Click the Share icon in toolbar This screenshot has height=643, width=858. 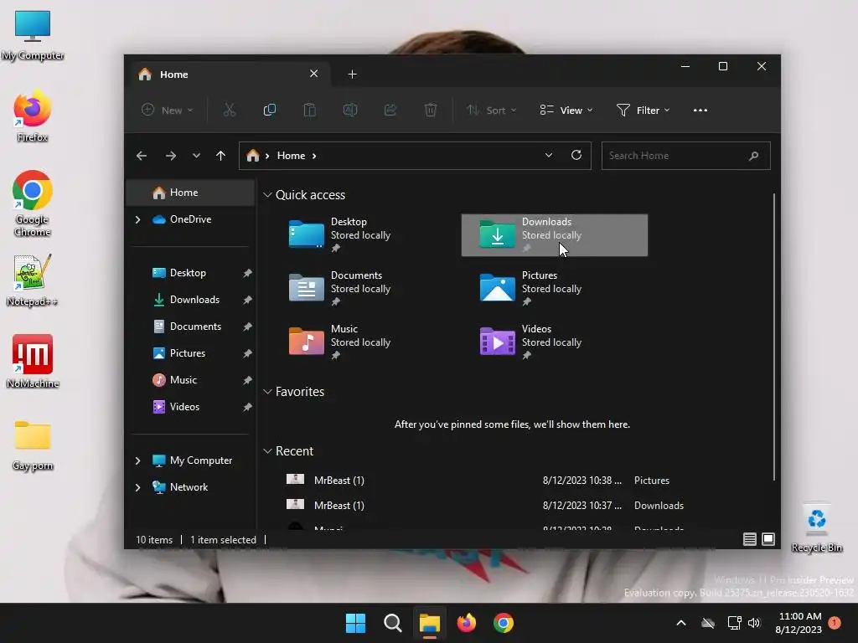[390, 110]
